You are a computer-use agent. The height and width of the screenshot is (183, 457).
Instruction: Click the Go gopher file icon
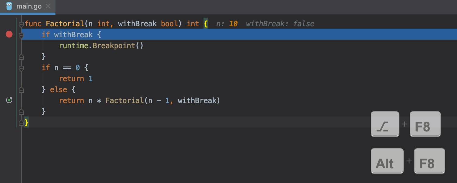click(9, 6)
